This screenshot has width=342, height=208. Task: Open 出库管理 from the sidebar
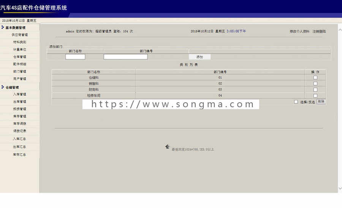coord(20,102)
